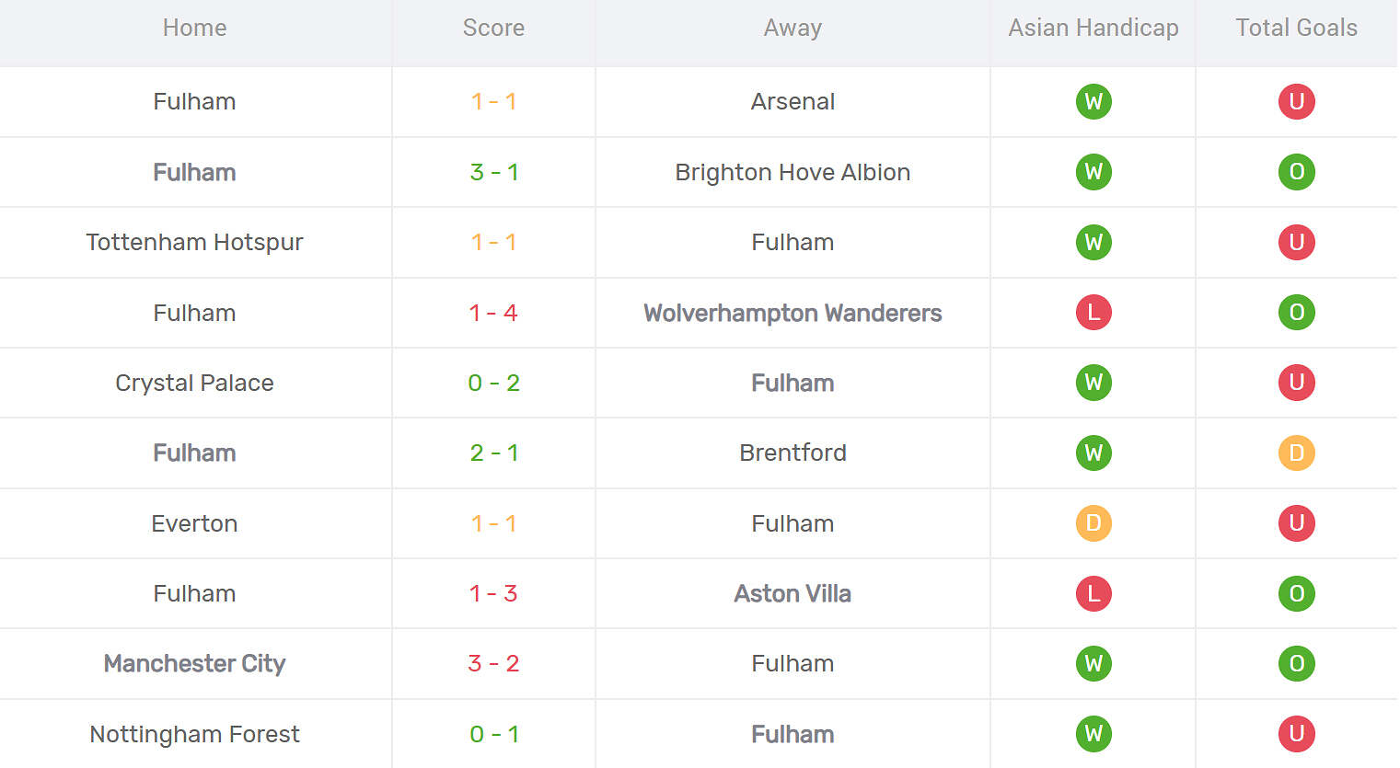Click the green O badge for Brighton Hove Albion match

(x=1296, y=172)
